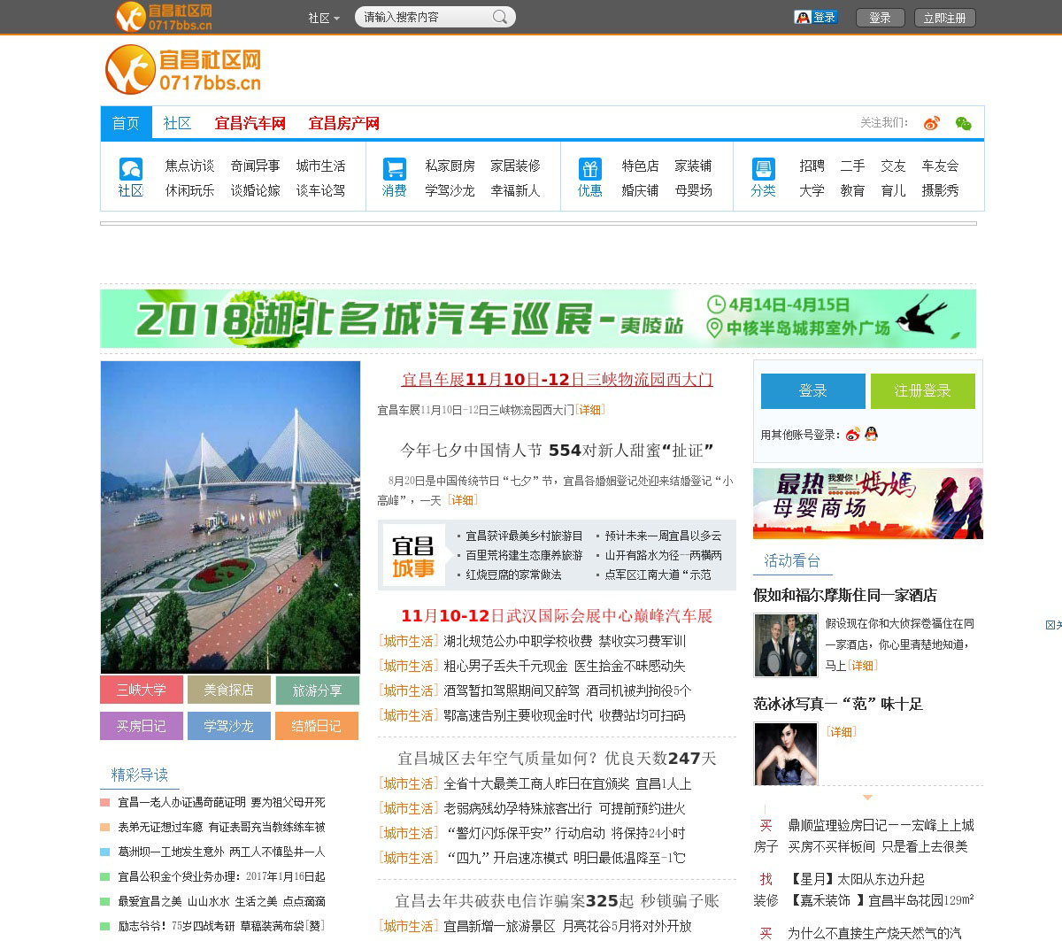Click the blue 登录 button in login box
The image size is (1062, 941).
(813, 391)
